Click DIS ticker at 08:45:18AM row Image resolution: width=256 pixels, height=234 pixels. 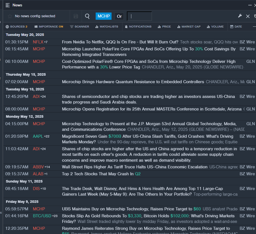[36, 189]
